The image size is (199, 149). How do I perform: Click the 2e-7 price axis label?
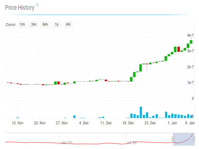pos(190,67)
